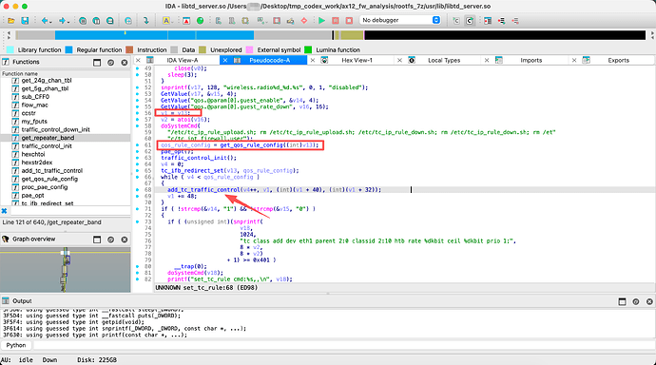Terminate the process with red stop button
The image size is (656, 365).
tap(349, 21)
